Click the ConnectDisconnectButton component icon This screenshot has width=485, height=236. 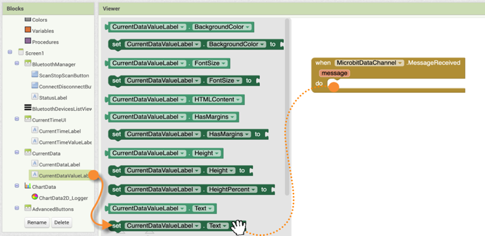35,86
